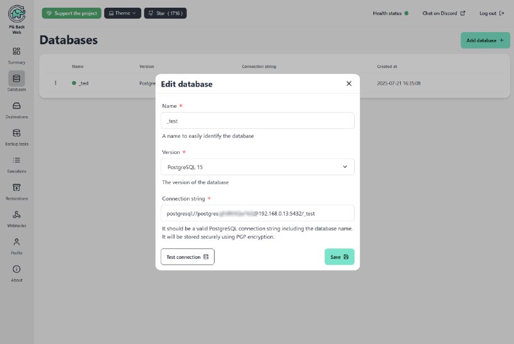The width and height of the screenshot is (514, 344).
Task: Click into the Connection string field
Action: (x=258, y=214)
